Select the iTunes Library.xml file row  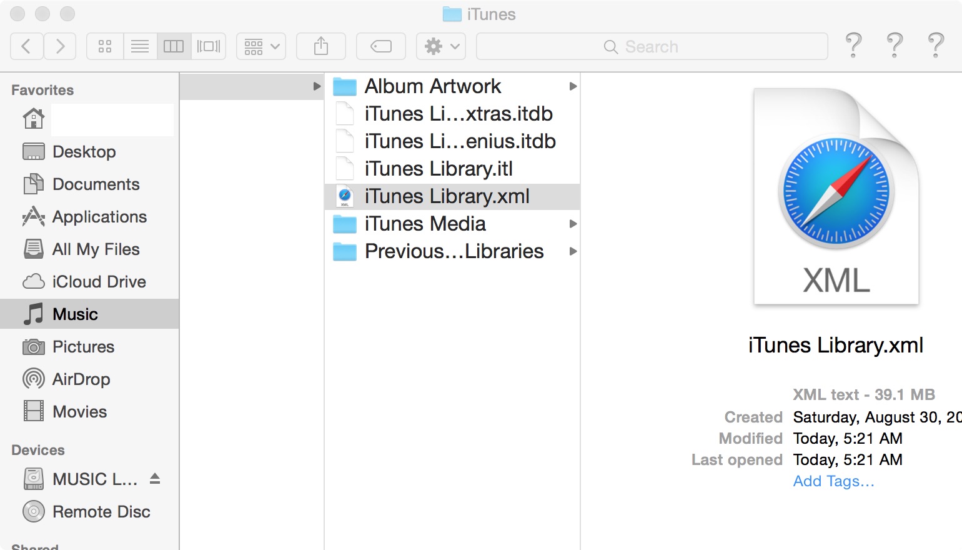452,196
